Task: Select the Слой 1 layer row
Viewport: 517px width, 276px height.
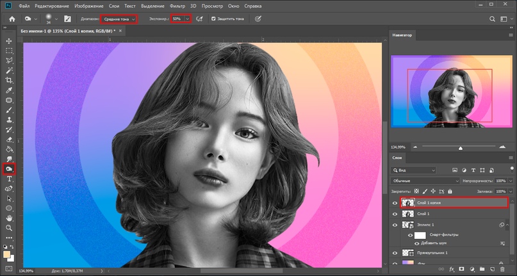Action: pos(454,214)
